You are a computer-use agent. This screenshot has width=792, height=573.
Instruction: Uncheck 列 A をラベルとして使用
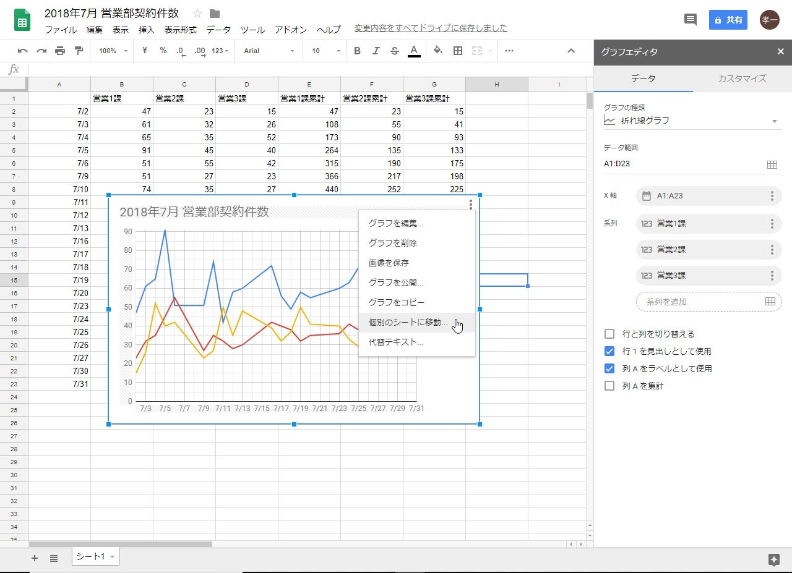609,368
